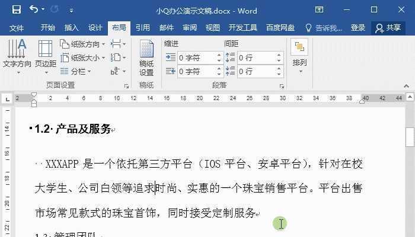The image size is (415, 237).
Task: Open ribbon display options
Action: point(319,10)
